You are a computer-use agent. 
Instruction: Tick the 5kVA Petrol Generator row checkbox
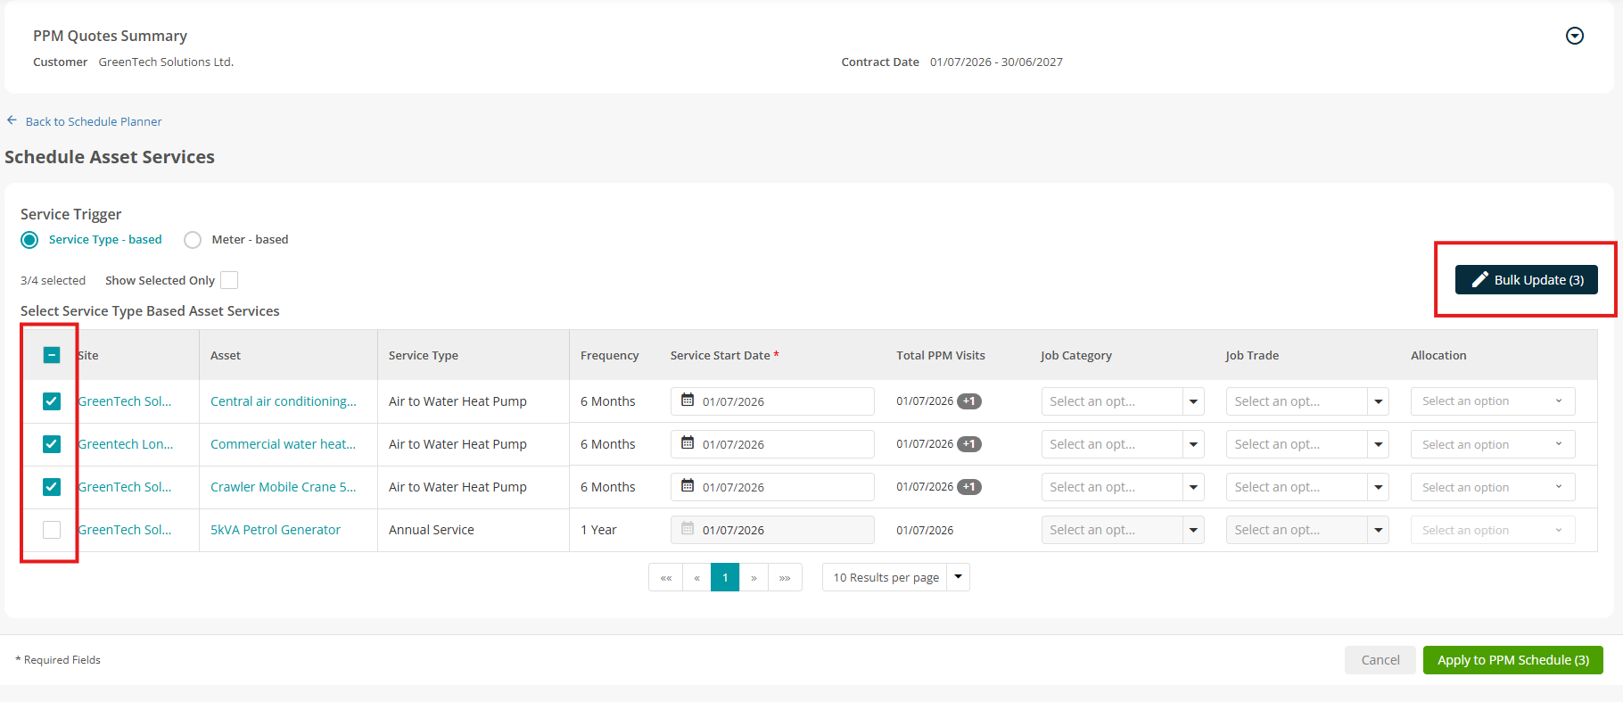[x=52, y=530]
